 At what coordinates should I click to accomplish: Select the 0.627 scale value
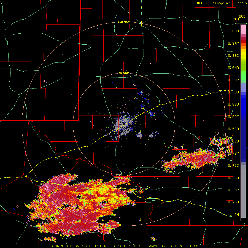tap(233, 117)
